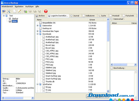Click the Aktion column header
The width and height of the screenshot is (139, 101).
point(120,23)
